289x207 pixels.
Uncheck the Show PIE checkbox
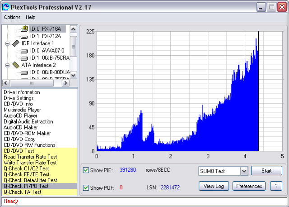pos(86,170)
